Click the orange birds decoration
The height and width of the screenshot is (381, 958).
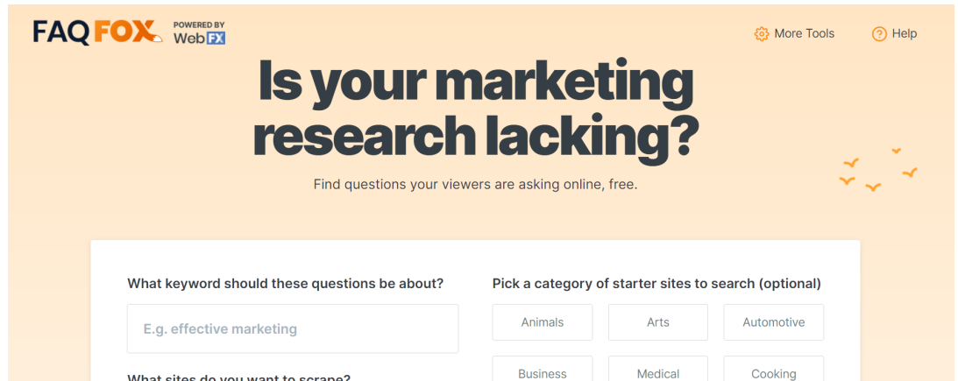coord(877,171)
